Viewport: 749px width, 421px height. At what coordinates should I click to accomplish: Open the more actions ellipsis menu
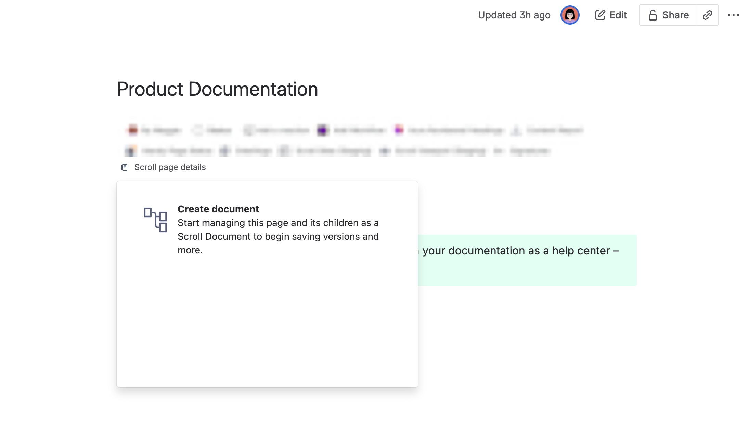734,15
